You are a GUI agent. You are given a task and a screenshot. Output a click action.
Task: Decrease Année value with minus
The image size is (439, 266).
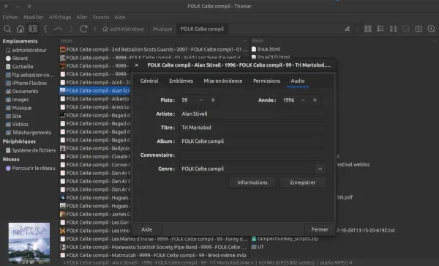tap(303, 100)
